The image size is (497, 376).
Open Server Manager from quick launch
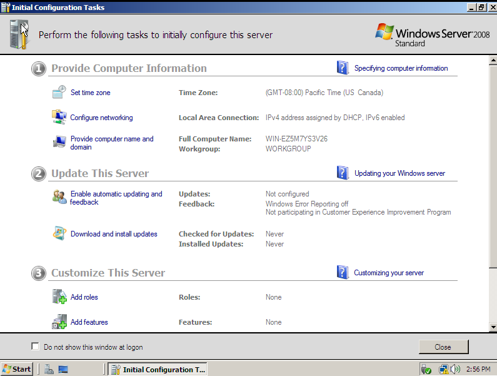click(49, 369)
